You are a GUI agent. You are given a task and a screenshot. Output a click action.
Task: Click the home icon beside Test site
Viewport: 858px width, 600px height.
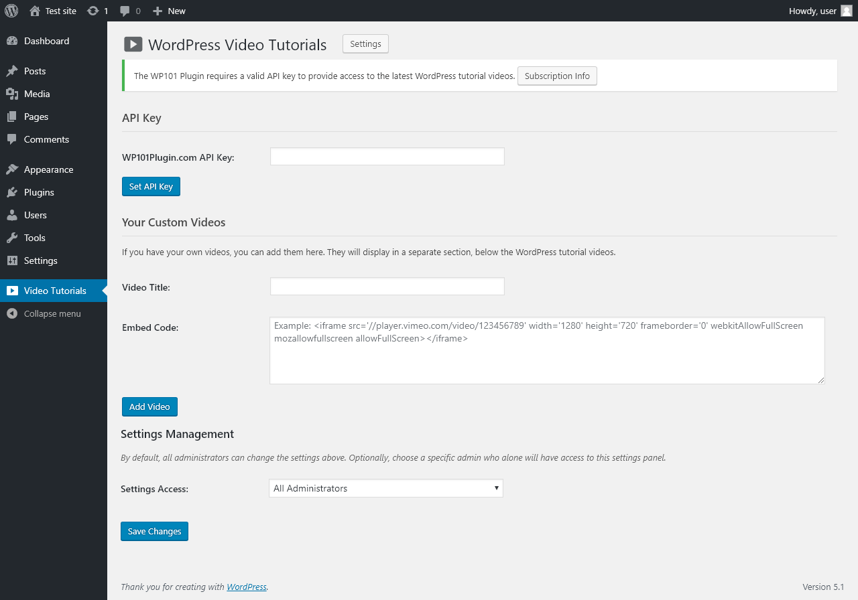coord(35,11)
